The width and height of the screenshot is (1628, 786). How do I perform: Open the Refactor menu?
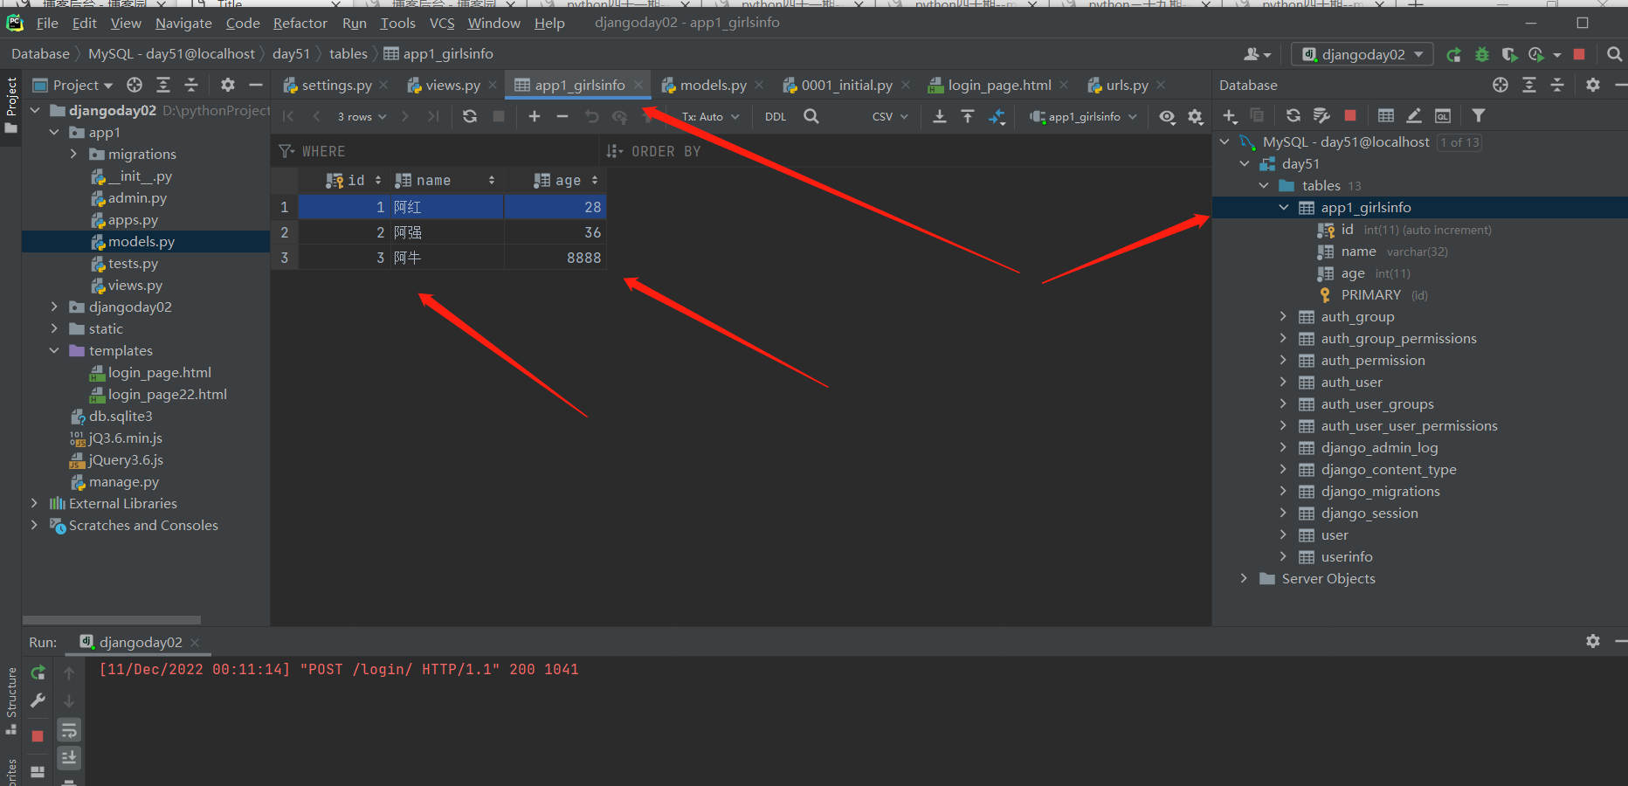300,23
